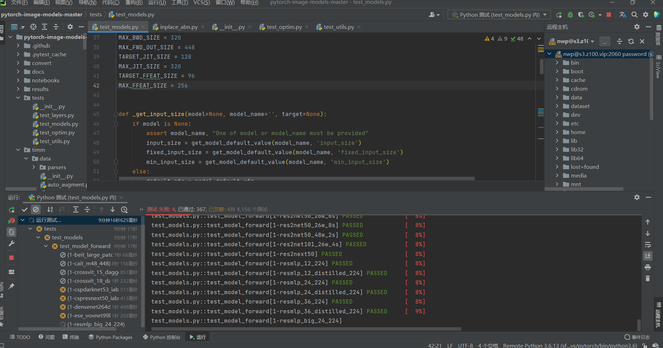Switch to the inplace_abn.py editor tab
The width and height of the screenshot is (663, 348).
[179, 27]
